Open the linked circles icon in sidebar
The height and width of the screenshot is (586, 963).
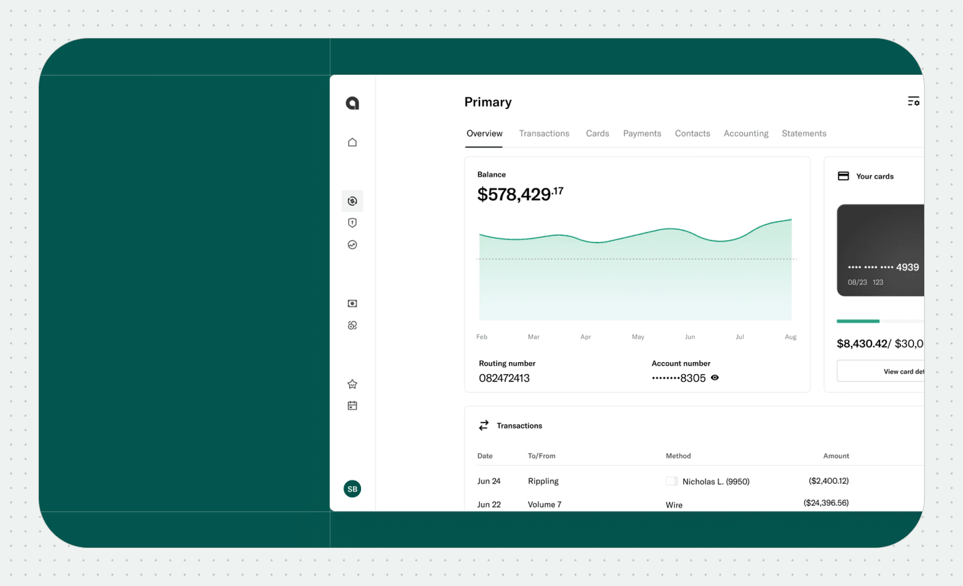[352, 325]
